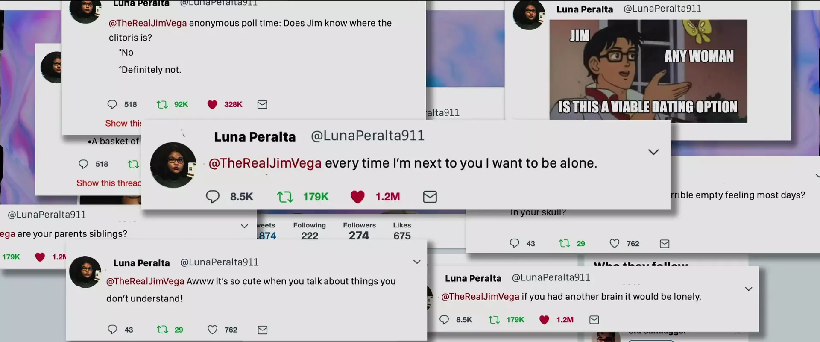Screen dimensions: 820x342
Task: Retweet the anonymous poll tweet showing 92K
Action: [162, 104]
